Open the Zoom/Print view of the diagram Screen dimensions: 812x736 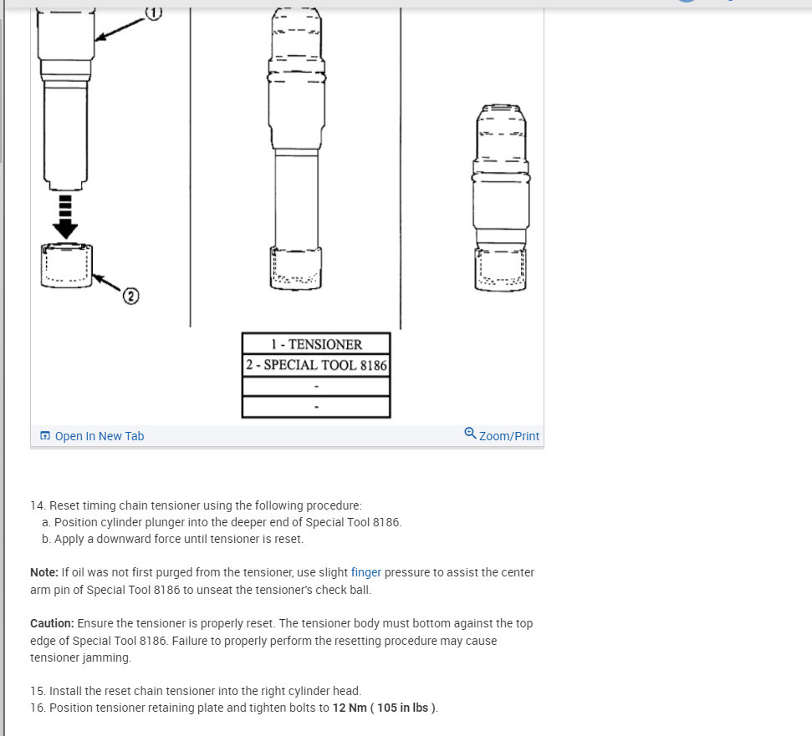502,434
